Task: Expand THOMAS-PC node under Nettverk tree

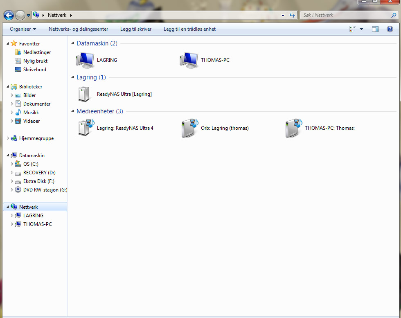Action: point(12,224)
